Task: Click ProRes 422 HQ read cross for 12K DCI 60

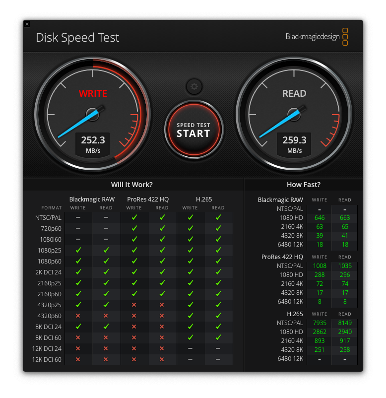Action: (x=162, y=359)
